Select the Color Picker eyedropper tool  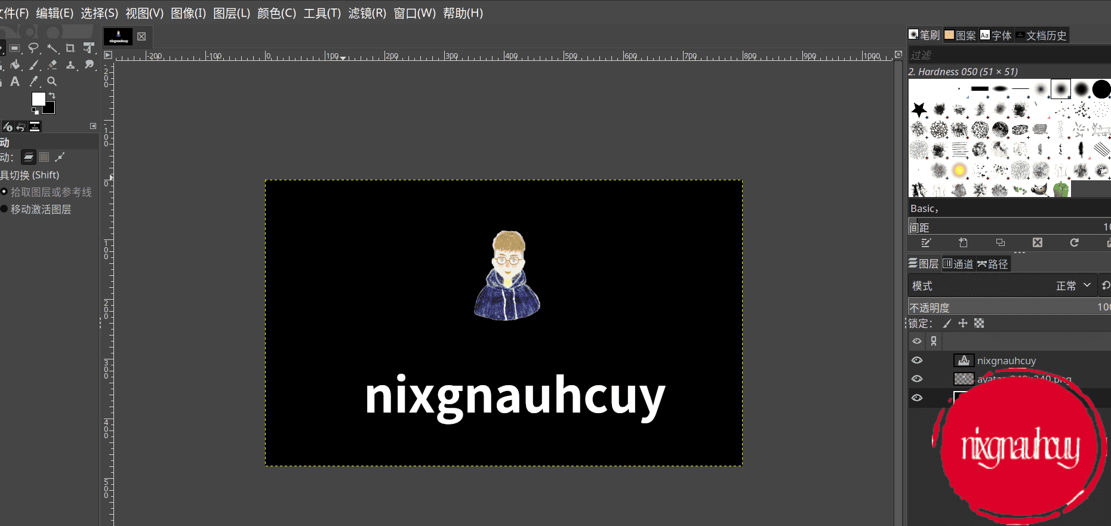[34, 81]
